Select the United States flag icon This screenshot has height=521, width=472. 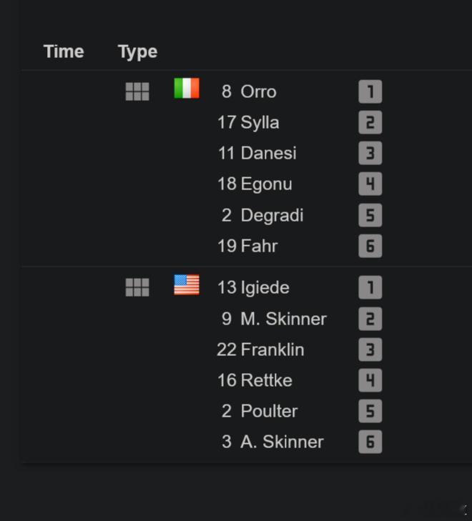(x=187, y=284)
